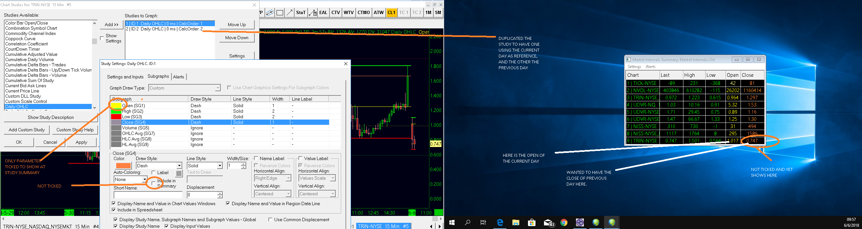This screenshot has height=229, width=862.
Task: Open File Explorer from the taskbar
Action: (x=516, y=223)
